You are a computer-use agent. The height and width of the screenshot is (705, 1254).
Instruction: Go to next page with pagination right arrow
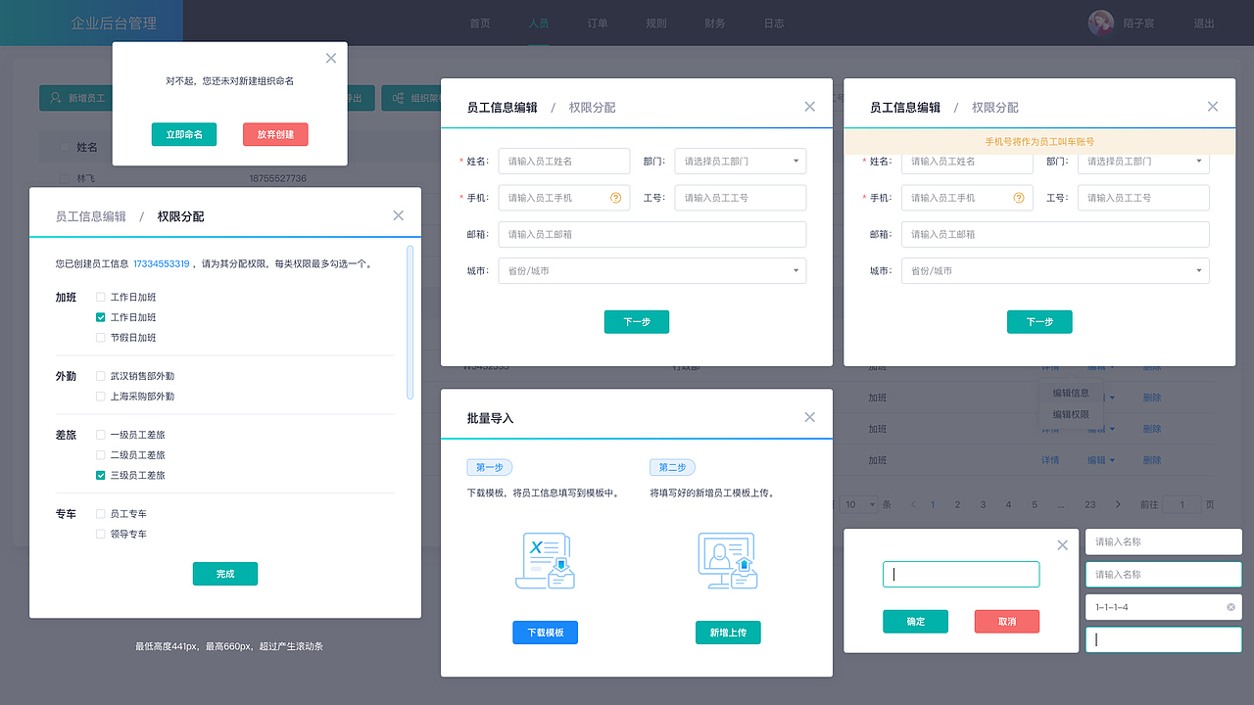[1118, 504]
